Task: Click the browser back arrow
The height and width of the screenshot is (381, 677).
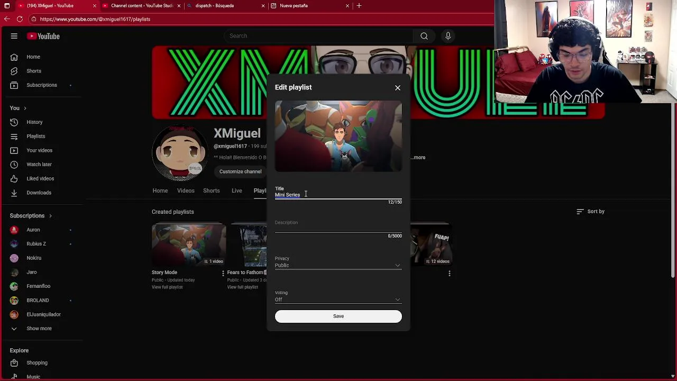Action: (7, 19)
